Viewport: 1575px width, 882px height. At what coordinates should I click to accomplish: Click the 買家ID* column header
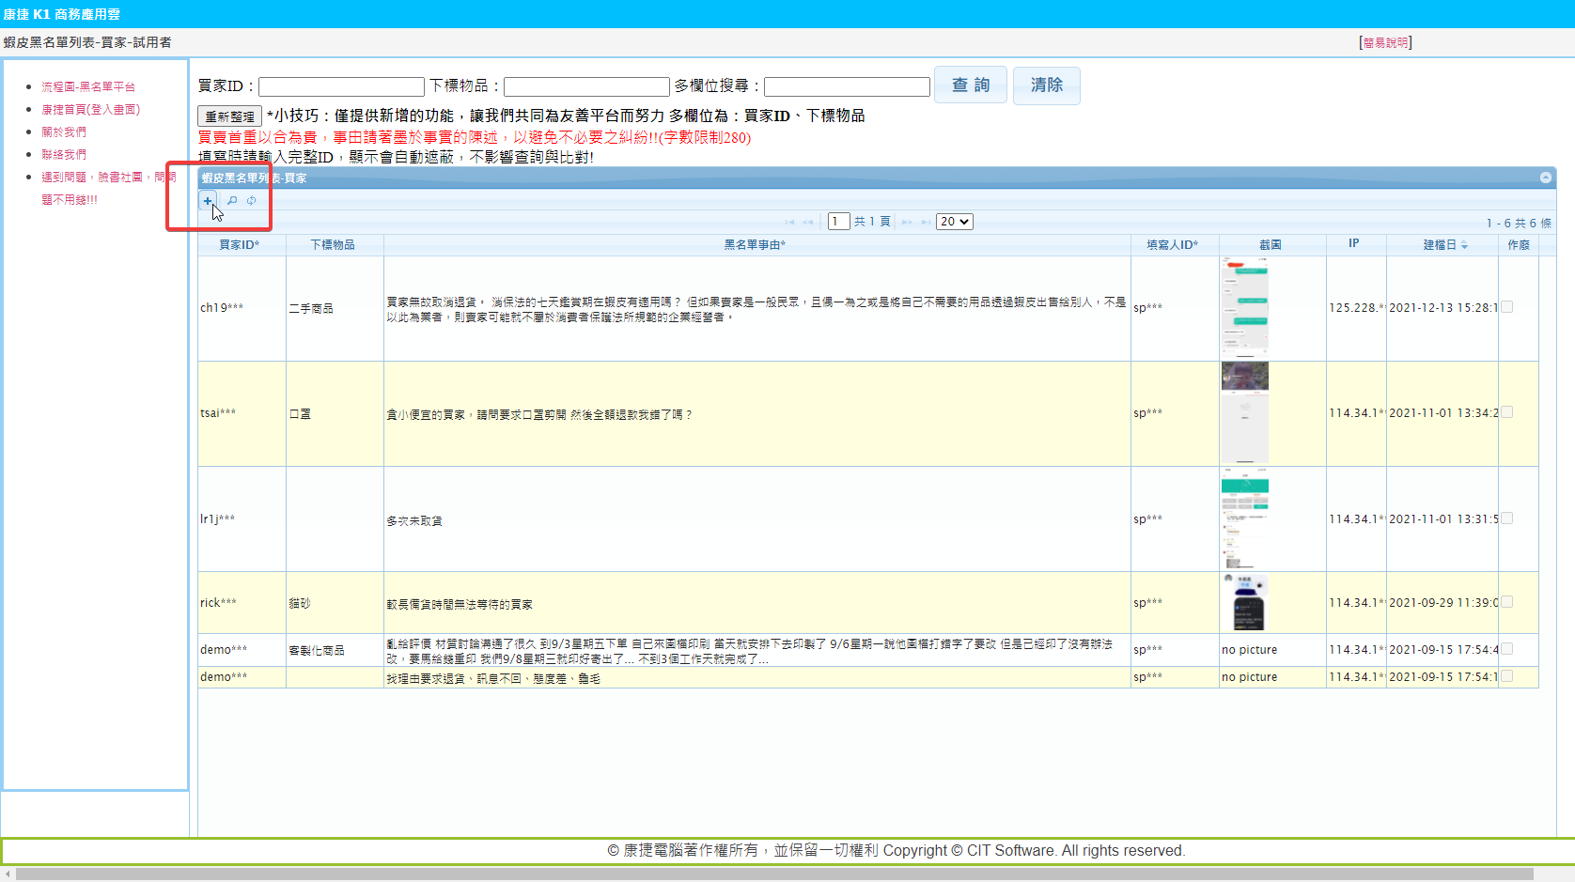pos(240,245)
